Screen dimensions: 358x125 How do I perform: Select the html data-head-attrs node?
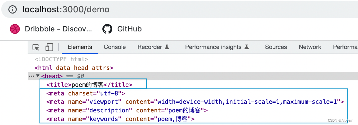(x=74, y=68)
